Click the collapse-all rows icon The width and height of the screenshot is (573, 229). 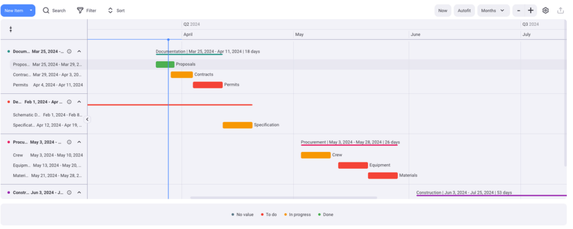(x=11, y=30)
